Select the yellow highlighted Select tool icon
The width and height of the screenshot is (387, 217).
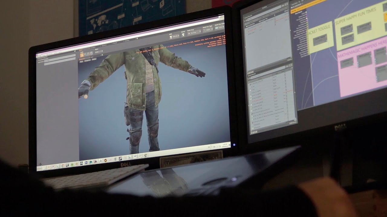[x=82, y=55]
